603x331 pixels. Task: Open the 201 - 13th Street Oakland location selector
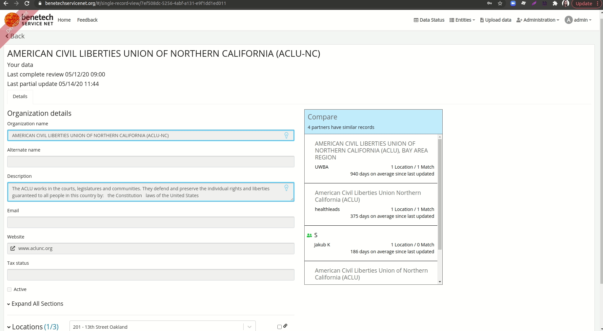coord(249,326)
